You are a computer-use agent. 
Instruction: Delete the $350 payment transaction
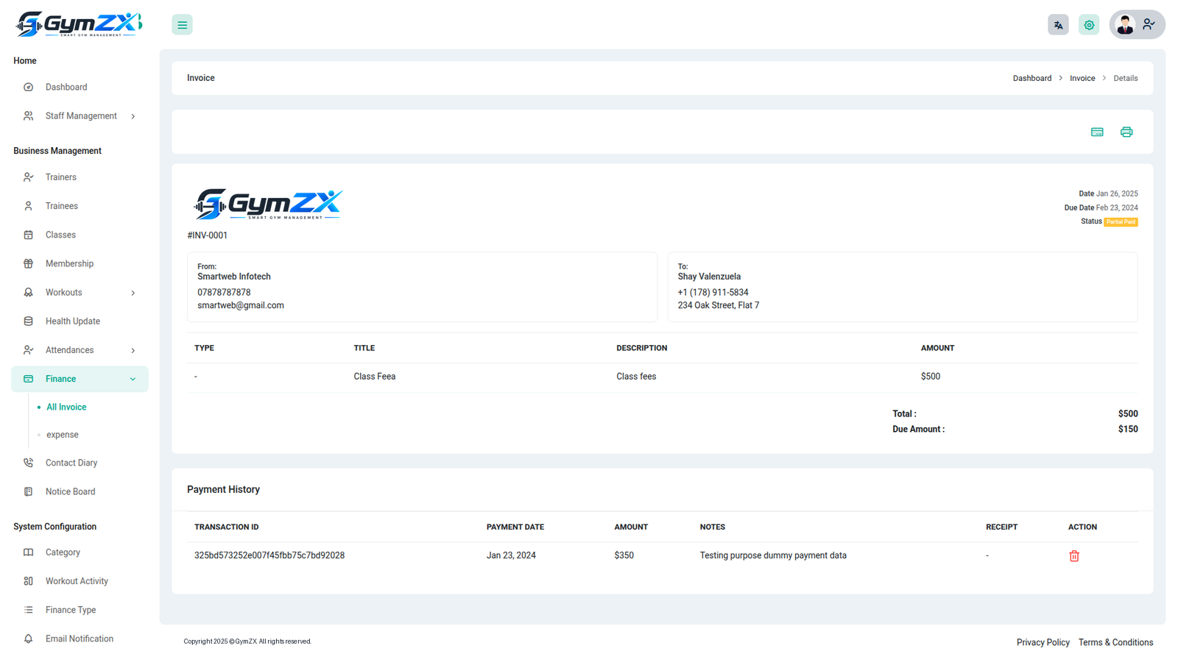[x=1074, y=556]
